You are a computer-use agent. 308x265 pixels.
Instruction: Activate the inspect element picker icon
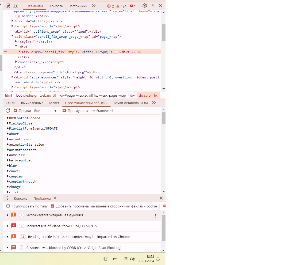pos(8,6)
